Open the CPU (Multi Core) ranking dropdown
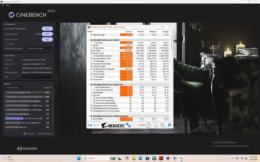Screen dimensions: 260x162 (x=14, y=88)
